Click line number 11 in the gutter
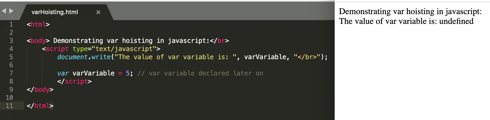 click(x=9, y=106)
